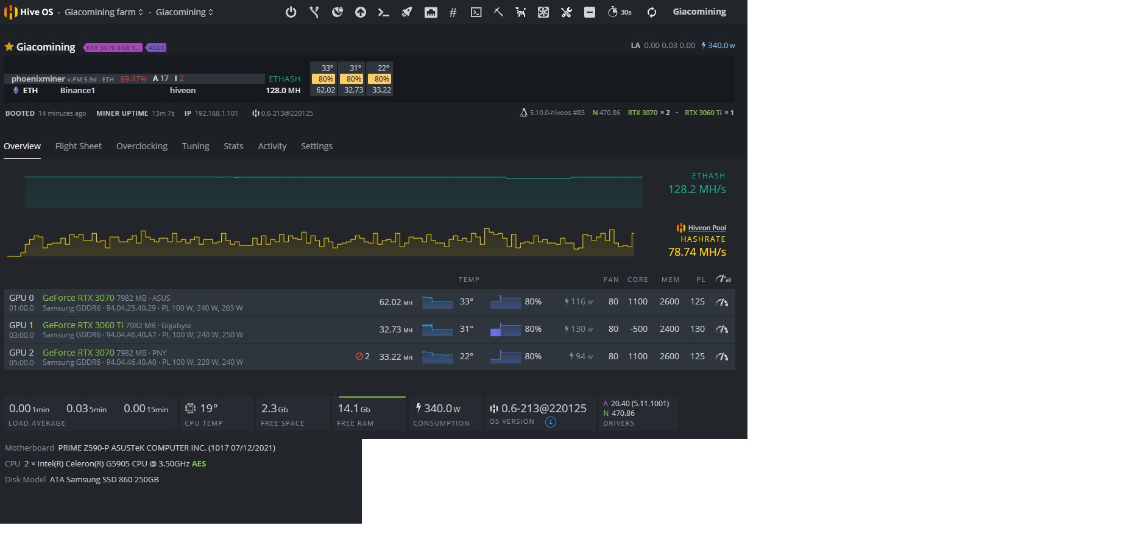Click the 32.73 GPU summary tile
Image resolution: width=1127 pixels, height=559 pixels.
[352, 79]
